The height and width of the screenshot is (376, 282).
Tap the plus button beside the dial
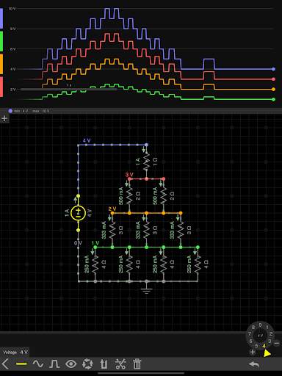pyautogui.click(x=253, y=352)
